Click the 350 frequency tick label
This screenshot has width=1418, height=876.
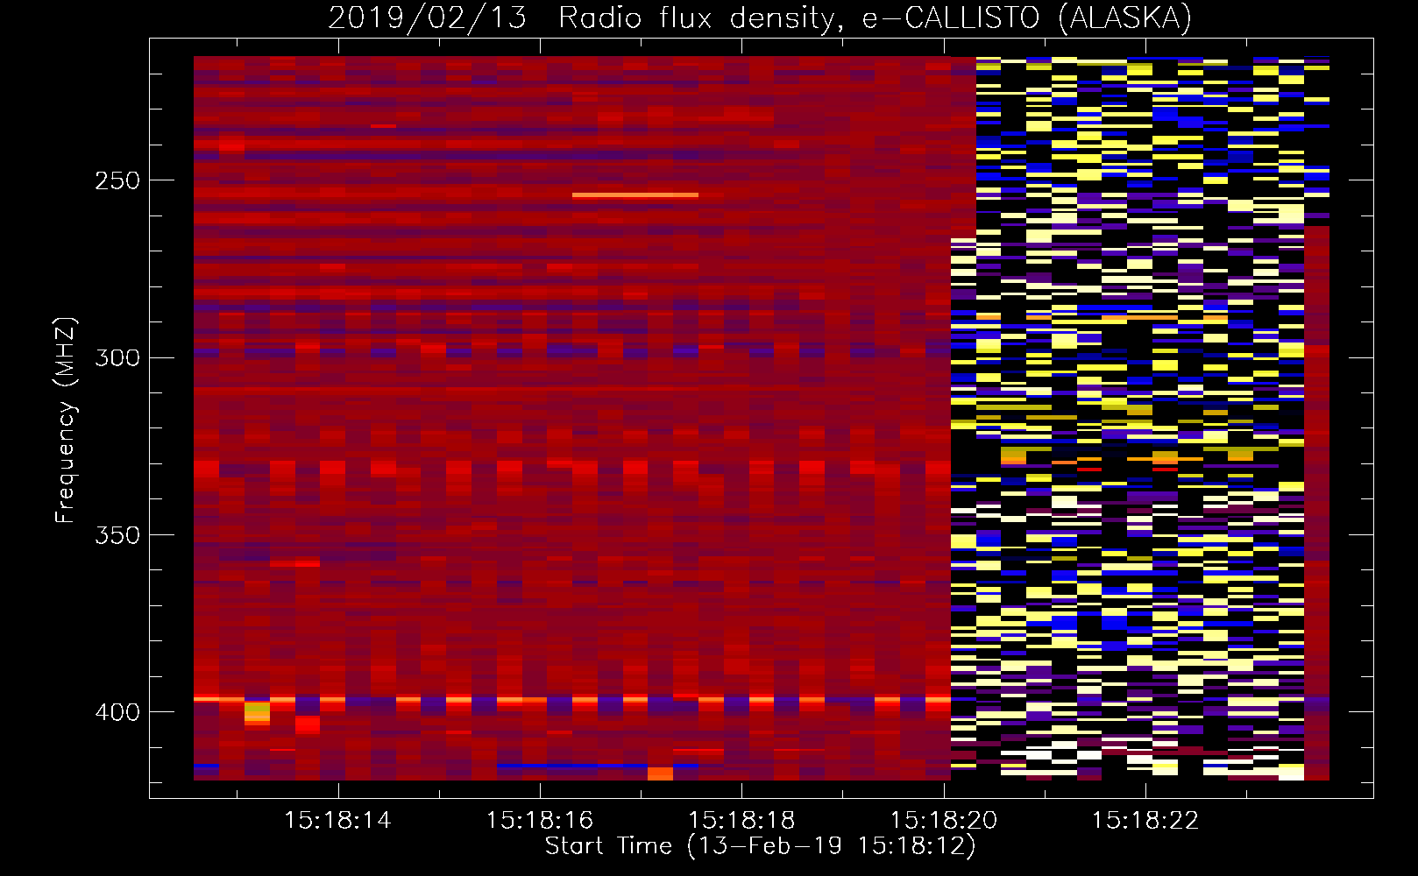click(x=117, y=535)
